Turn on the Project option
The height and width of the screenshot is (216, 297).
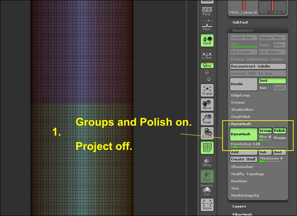(x=280, y=138)
